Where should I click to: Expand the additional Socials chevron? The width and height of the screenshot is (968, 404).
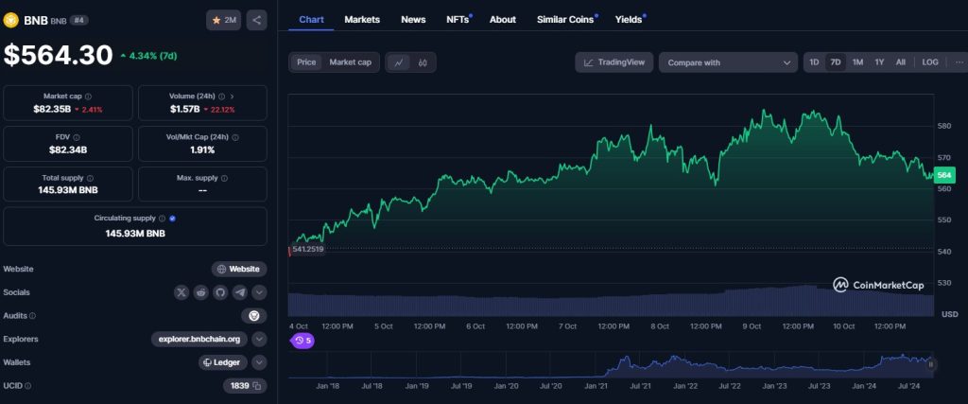pos(259,292)
